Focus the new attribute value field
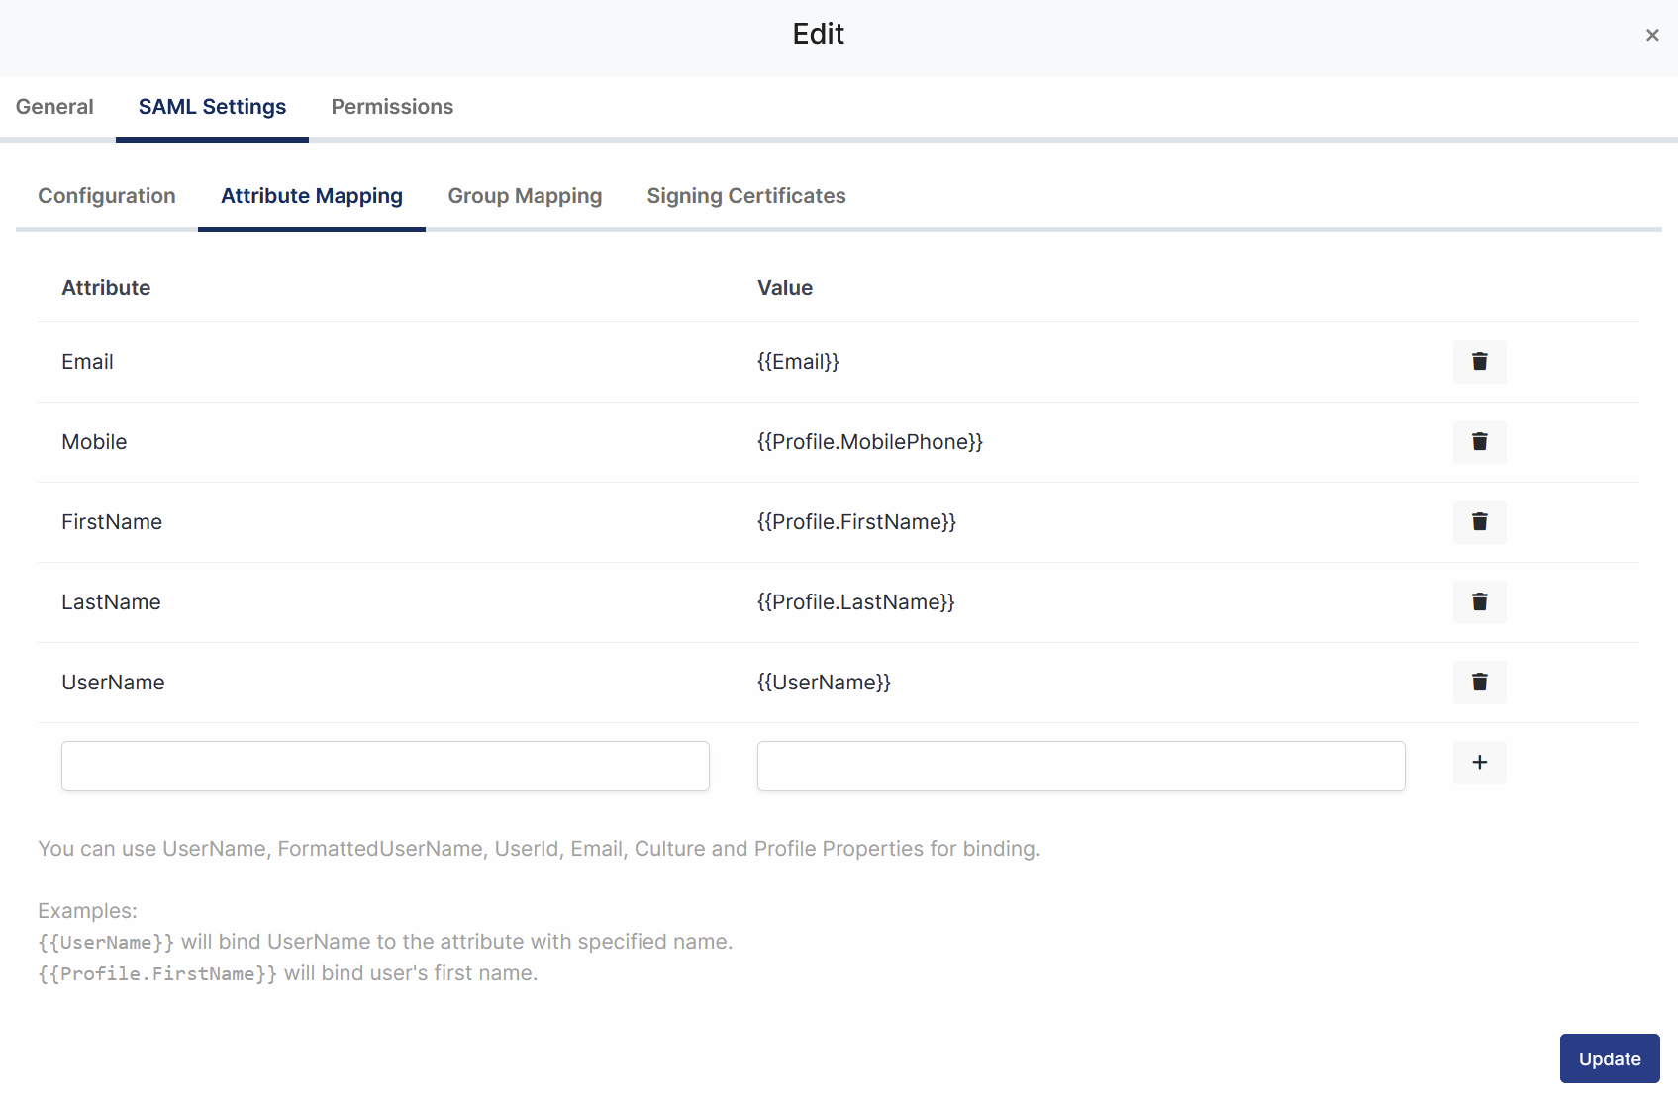Screen dimensions: 1678x1099 pyautogui.click(x=1081, y=766)
